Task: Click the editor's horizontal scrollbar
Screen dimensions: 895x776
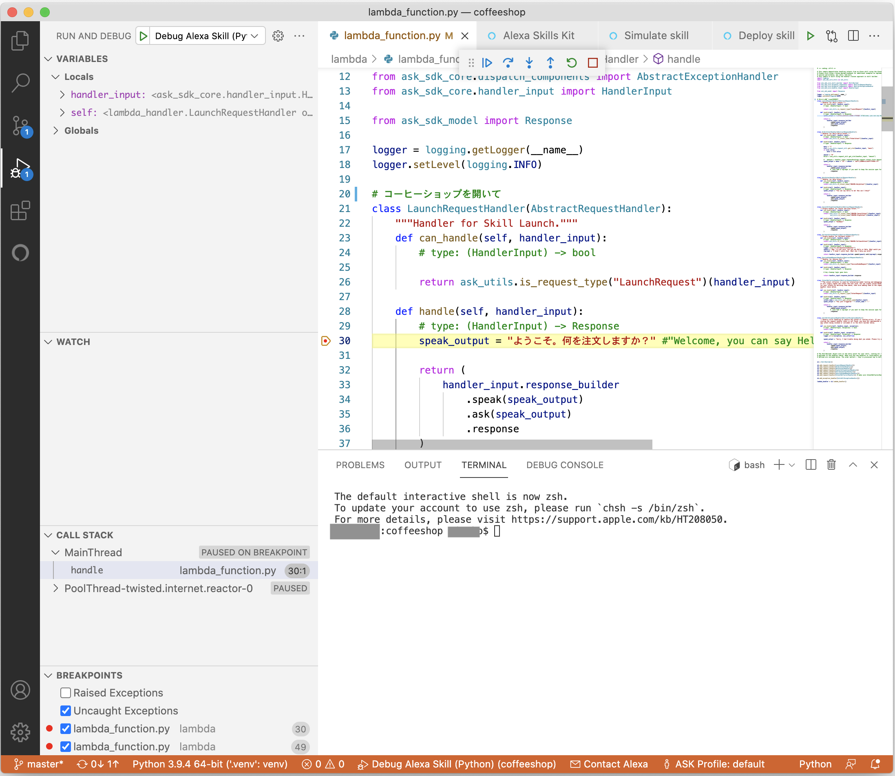Action: [x=512, y=444]
